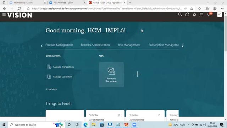The width and height of the screenshot is (227, 128).
Task: Open the Accounts Receivable app tile
Action: point(111,75)
